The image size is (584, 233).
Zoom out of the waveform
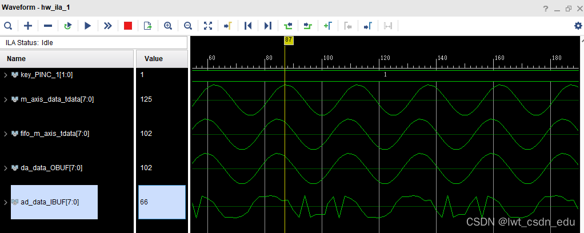click(188, 26)
